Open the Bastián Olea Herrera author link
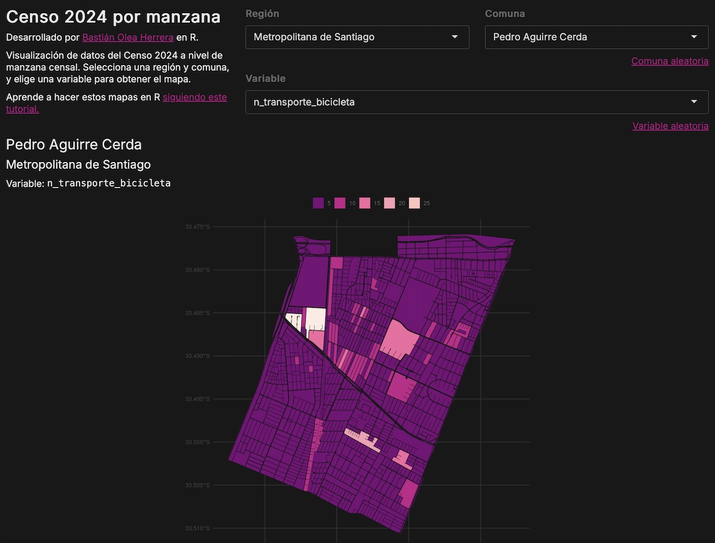This screenshot has width=715, height=543. tap(128, 37)
